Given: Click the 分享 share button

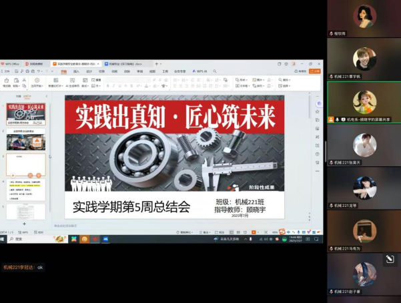Looking at the screenshot, I should 316,71.
